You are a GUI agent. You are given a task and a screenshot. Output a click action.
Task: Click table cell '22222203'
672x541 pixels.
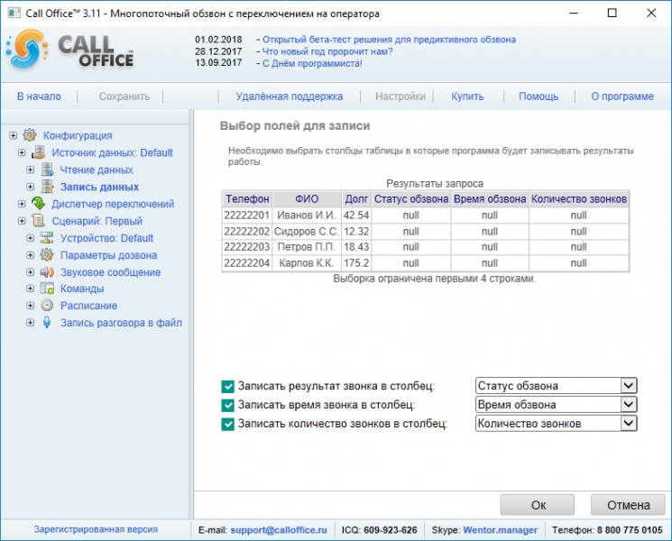pos(247,247)
